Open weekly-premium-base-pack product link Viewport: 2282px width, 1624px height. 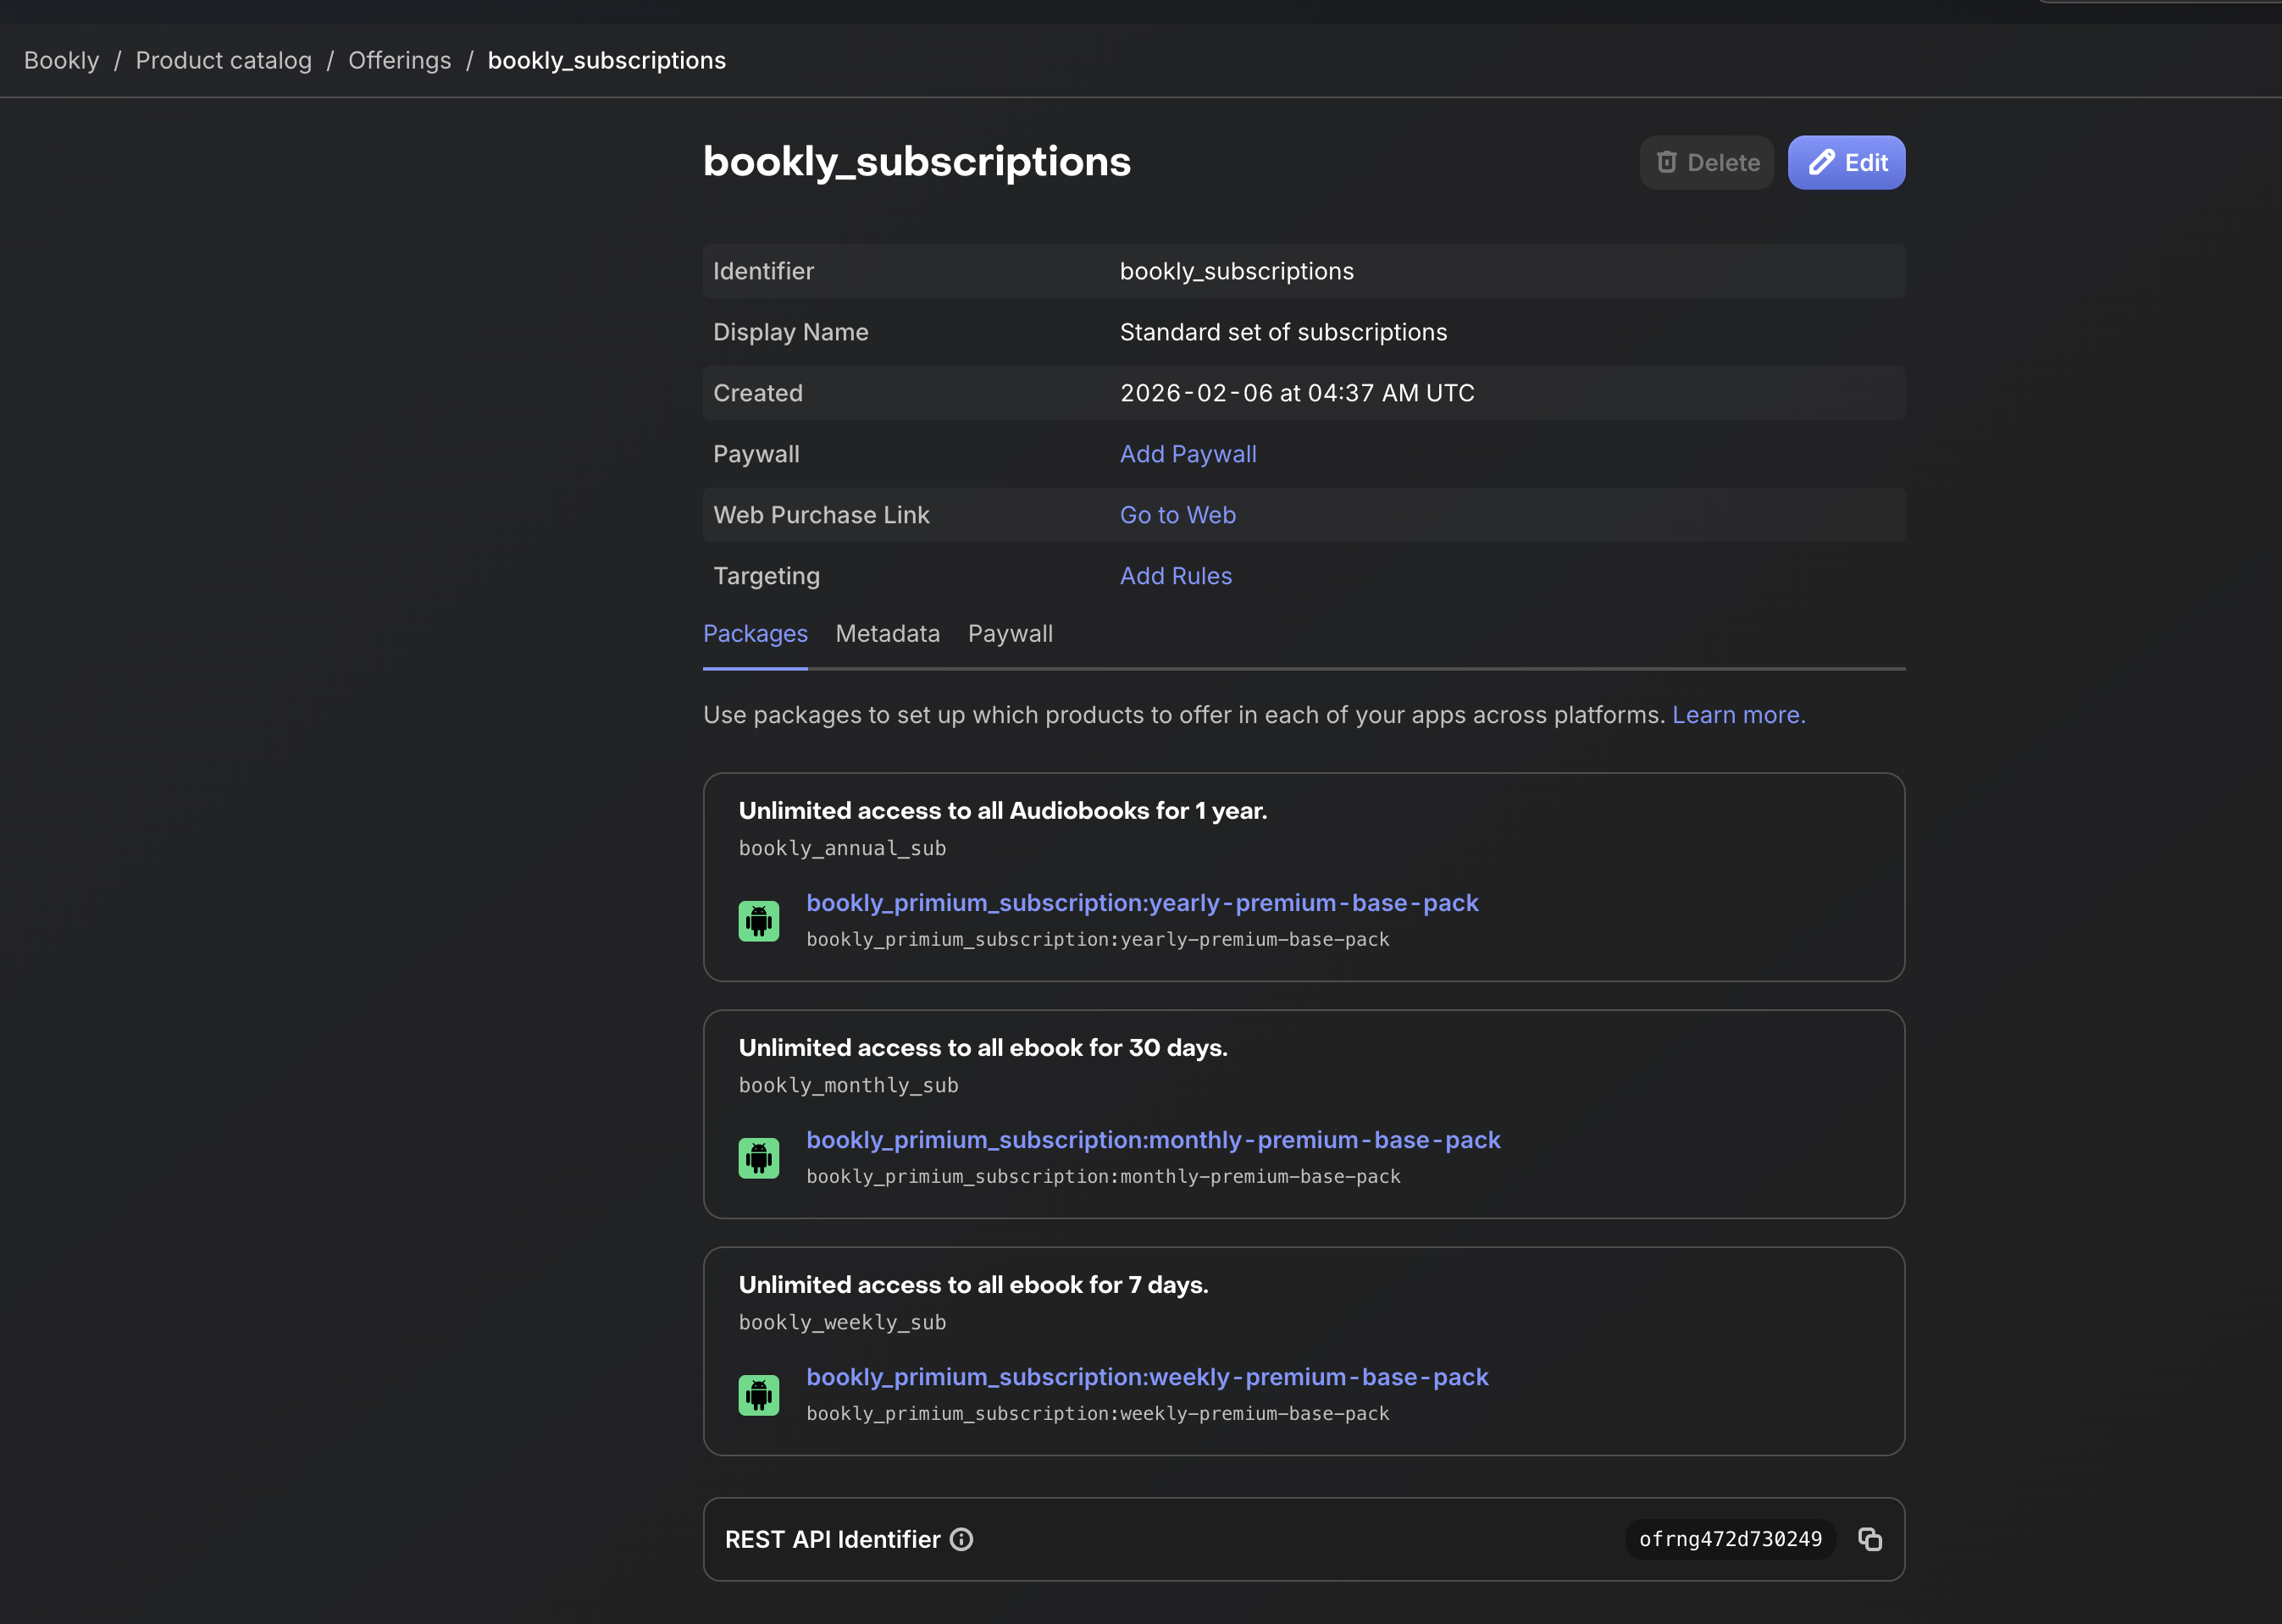1146,1377
